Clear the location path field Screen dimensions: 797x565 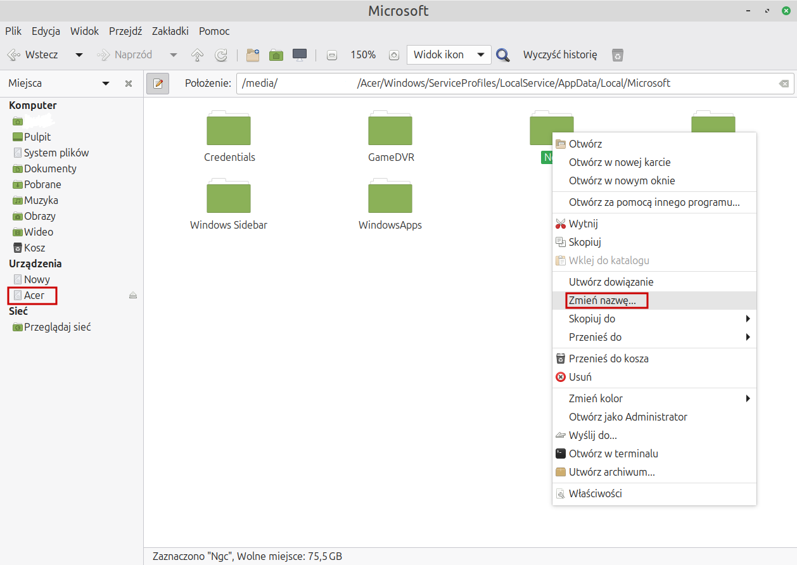[784, 84]
